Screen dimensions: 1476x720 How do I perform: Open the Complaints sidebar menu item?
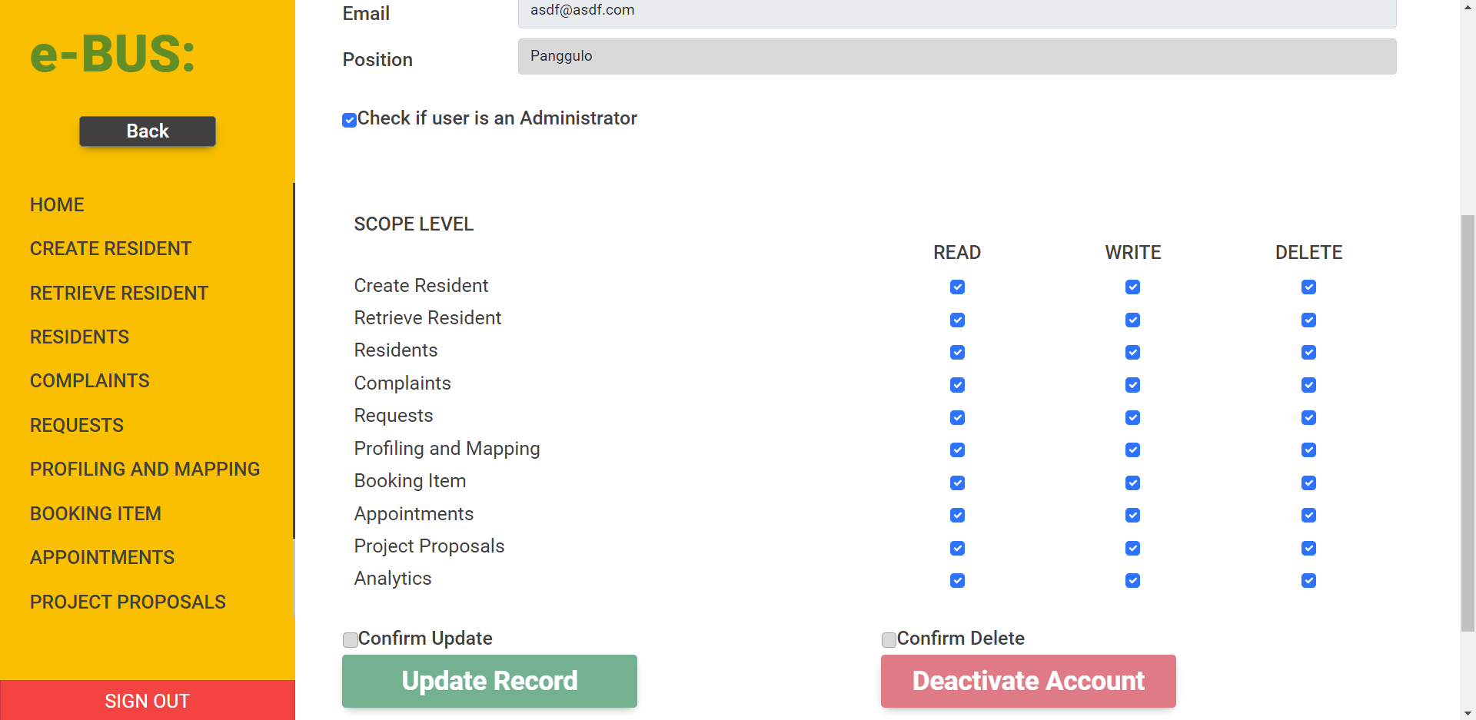click(90, 381)
